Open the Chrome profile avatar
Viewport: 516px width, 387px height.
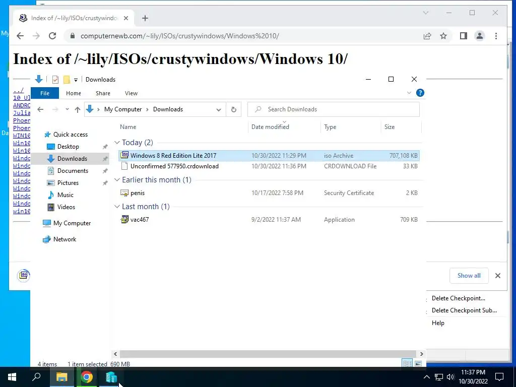(480, 36)
